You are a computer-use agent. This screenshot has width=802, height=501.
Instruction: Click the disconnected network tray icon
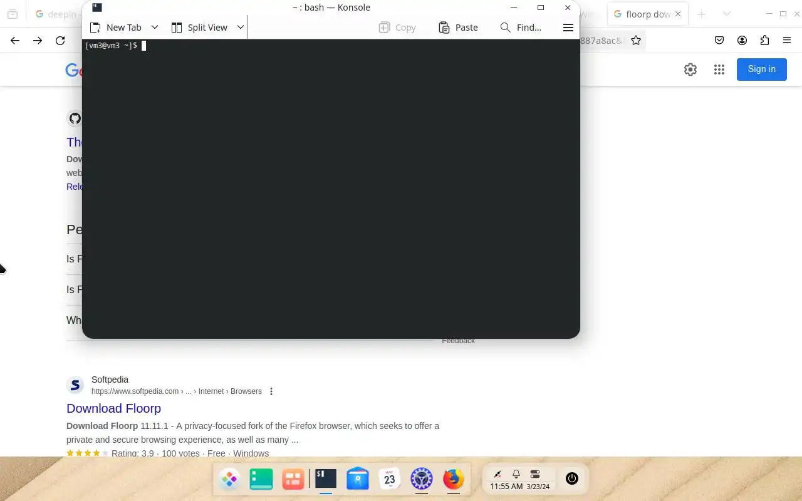pyautogui.click(x=497, y=474)
